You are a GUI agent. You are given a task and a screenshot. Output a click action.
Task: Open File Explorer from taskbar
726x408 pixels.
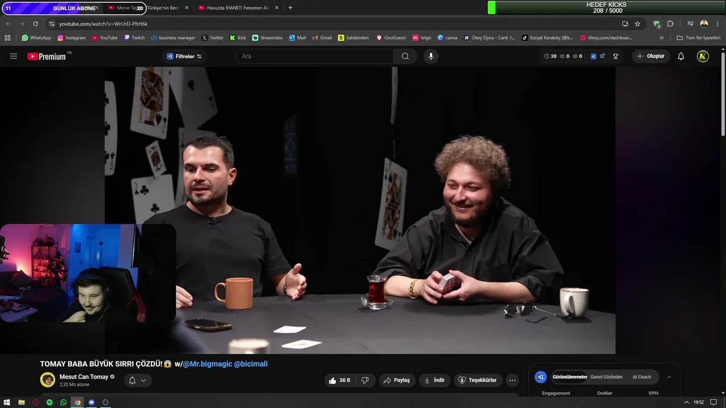pyautogui.click(x=21, y=402)
